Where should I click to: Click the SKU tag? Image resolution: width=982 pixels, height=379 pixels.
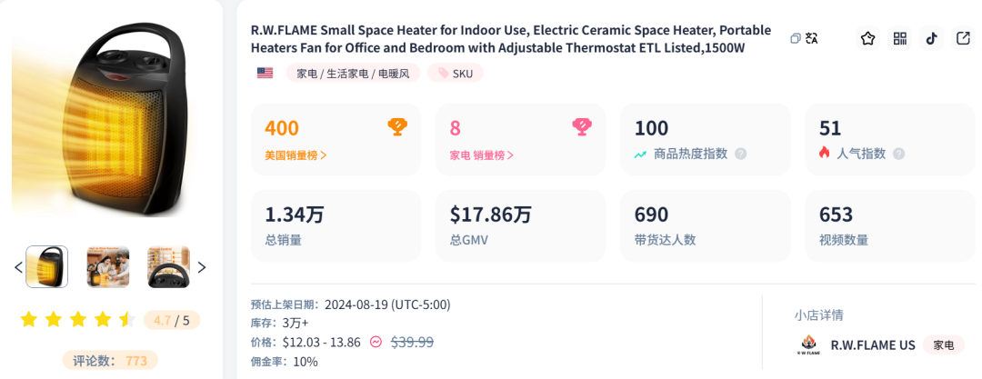(455, 73)
